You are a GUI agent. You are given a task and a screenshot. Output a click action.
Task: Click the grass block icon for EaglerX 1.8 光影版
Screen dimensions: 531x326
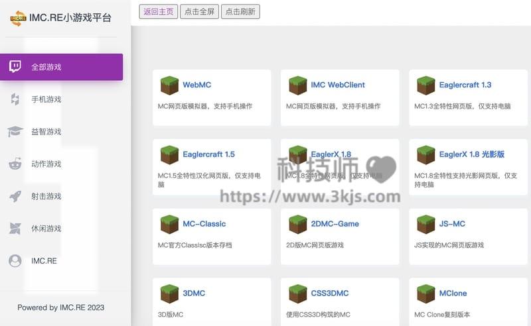[x=425, y=155]
